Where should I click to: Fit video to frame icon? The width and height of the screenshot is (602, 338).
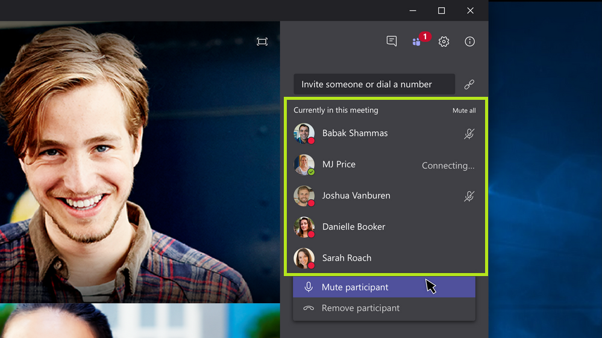(262, 41)
